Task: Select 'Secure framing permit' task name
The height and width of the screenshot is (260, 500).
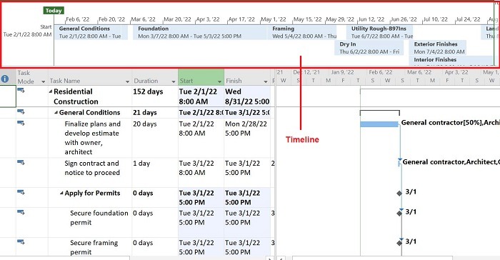Action: click(x=94, y=247)
